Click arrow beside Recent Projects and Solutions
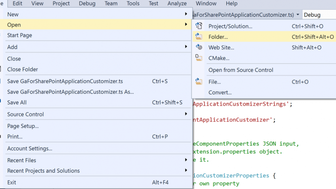 point(186,170)
